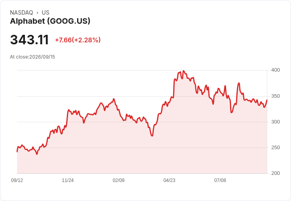
Task: Click the 343.11 current price
Action: (29, 40)
